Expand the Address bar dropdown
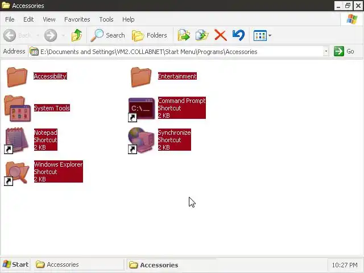The height and width of the screenshot is (273, 364). [326, 51]
